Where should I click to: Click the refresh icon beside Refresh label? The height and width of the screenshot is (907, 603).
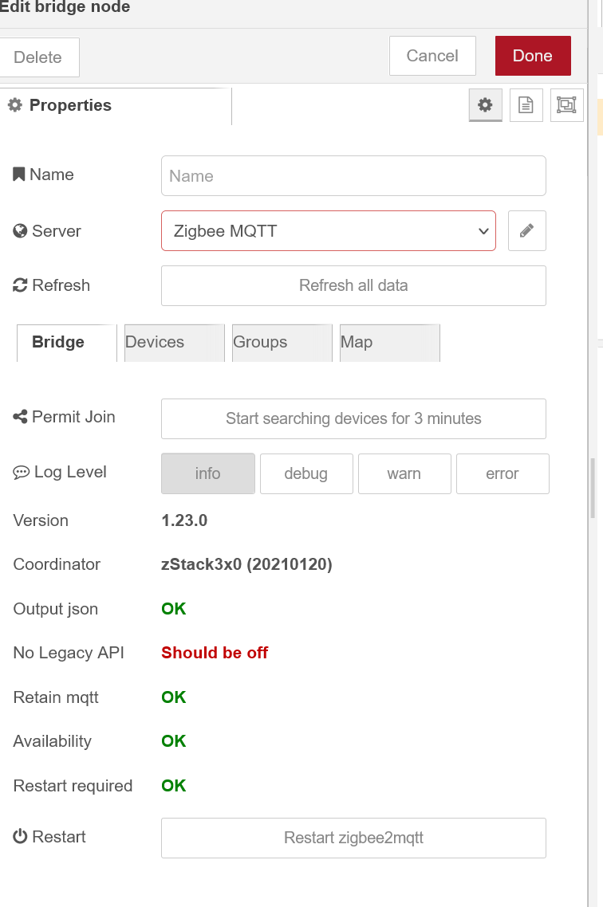tap(19, 285)
